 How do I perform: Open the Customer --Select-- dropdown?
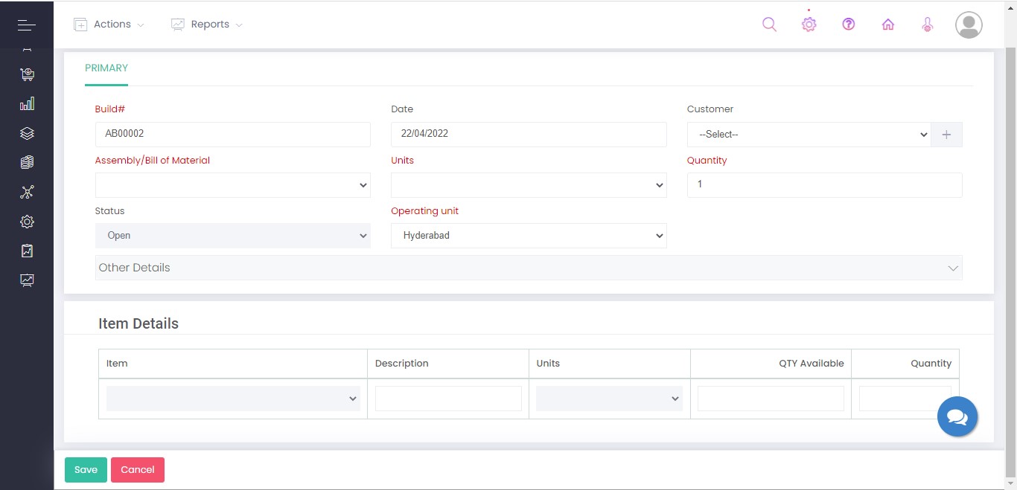pos(809,134)
